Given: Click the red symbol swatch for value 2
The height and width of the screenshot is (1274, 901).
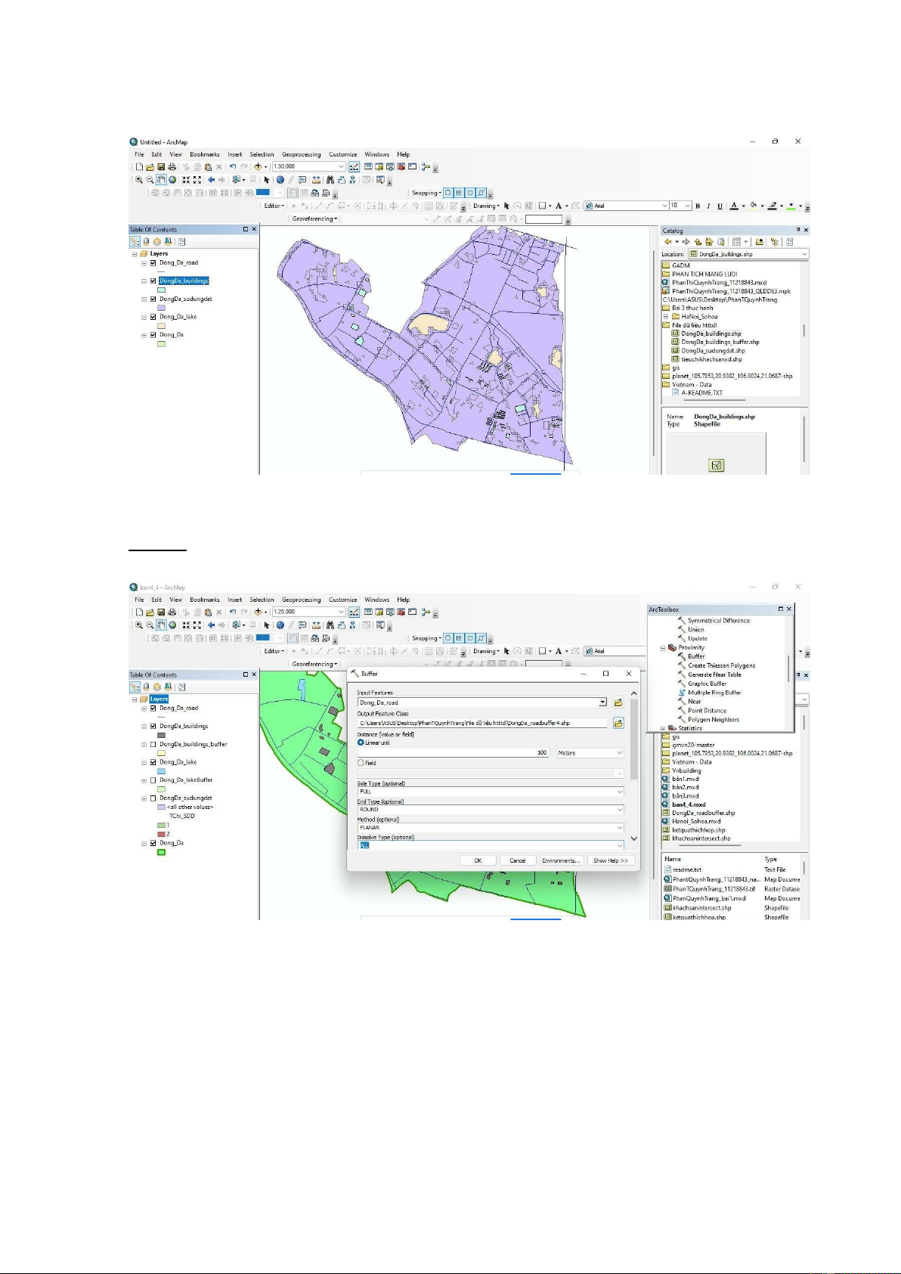Looking at the screenshot, I should [161, 834].
